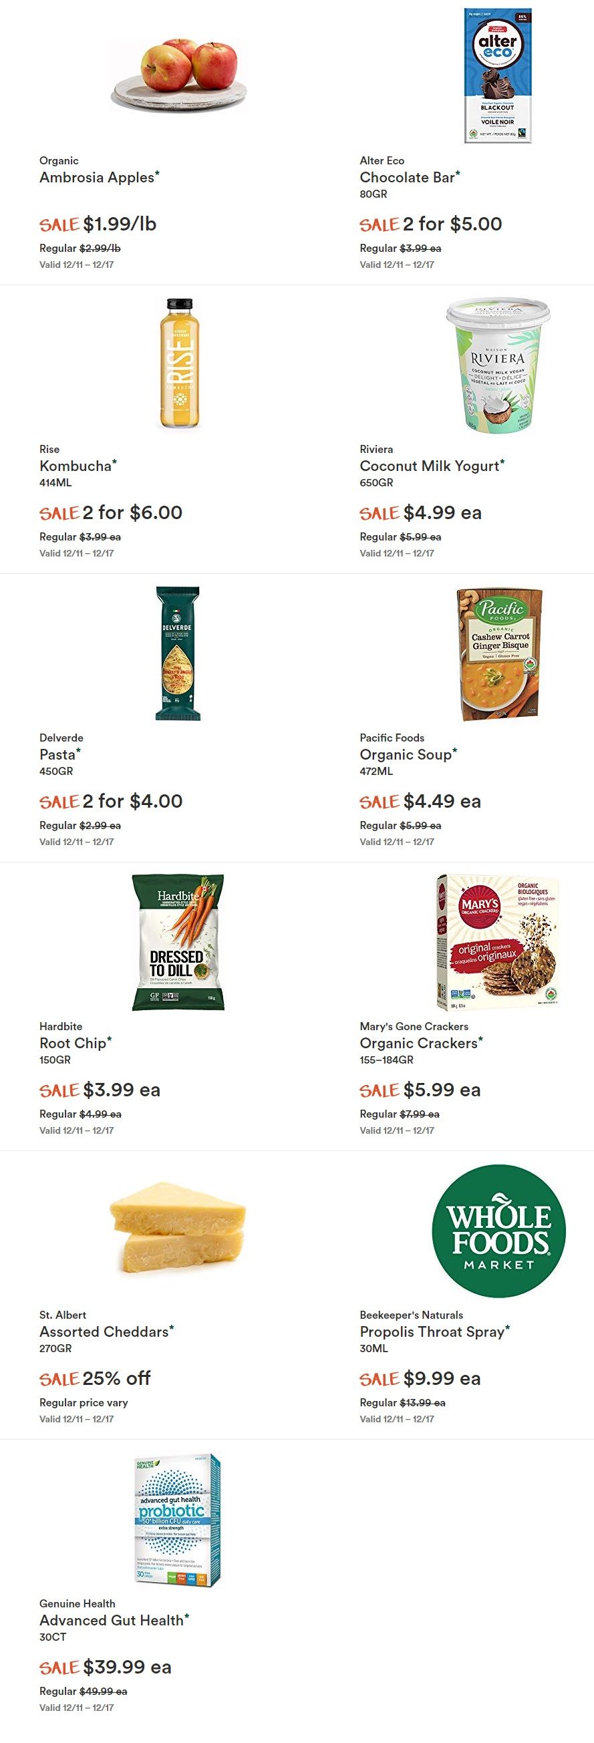This screenshot has height=1743, width=594.
Task: Click the Ambrosia Apples product image
Action: (179, 74)
